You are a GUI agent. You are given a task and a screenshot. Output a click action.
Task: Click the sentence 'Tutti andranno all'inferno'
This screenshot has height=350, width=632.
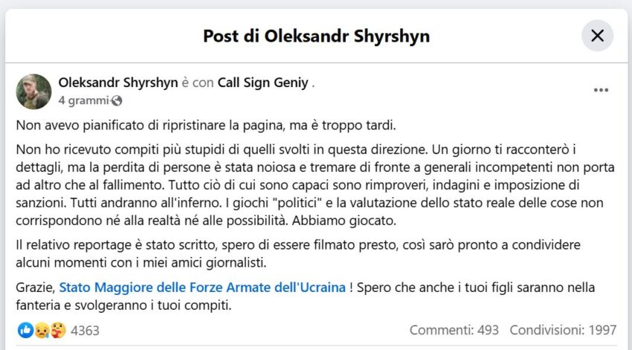pos(146,203)
